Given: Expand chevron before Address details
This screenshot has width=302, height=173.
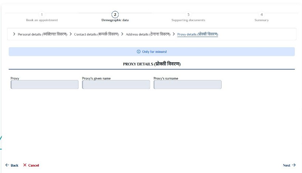Looking at the screenshot, I should pyautogui.click(x=122, y=34).
